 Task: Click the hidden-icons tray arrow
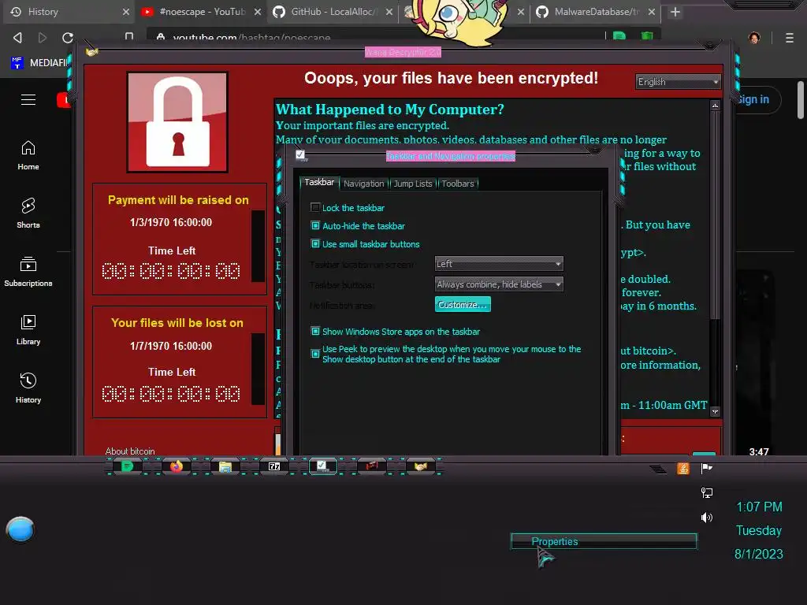[x=658, y=469]
